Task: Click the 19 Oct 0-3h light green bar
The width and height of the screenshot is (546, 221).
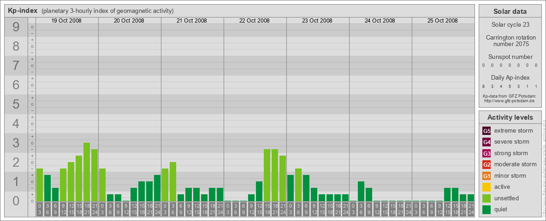Action: [40, 185]
